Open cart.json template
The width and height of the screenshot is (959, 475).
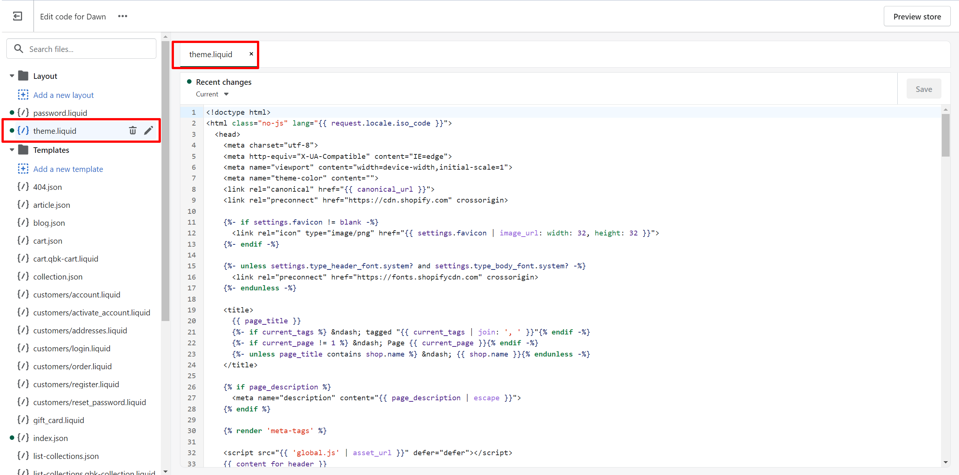48,241
